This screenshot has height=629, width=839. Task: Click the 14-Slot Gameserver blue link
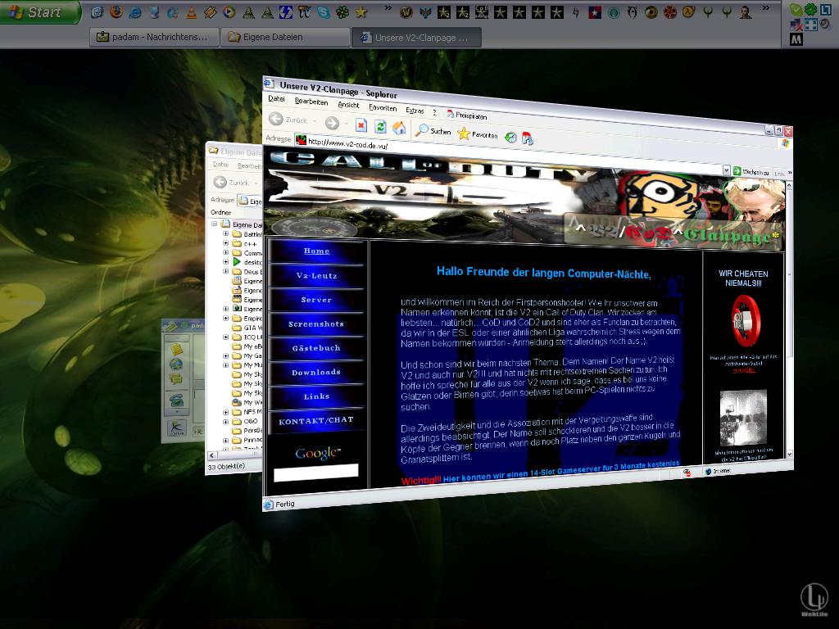(x=561, y=471)
